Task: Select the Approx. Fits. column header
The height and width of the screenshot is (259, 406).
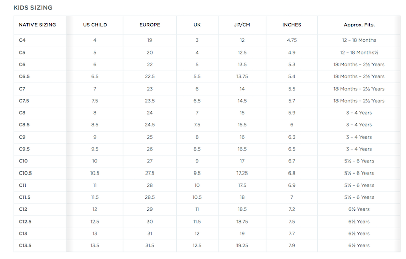Action: [x=359, y=24]
